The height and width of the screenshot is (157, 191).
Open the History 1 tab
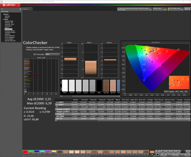coord(25,9)
